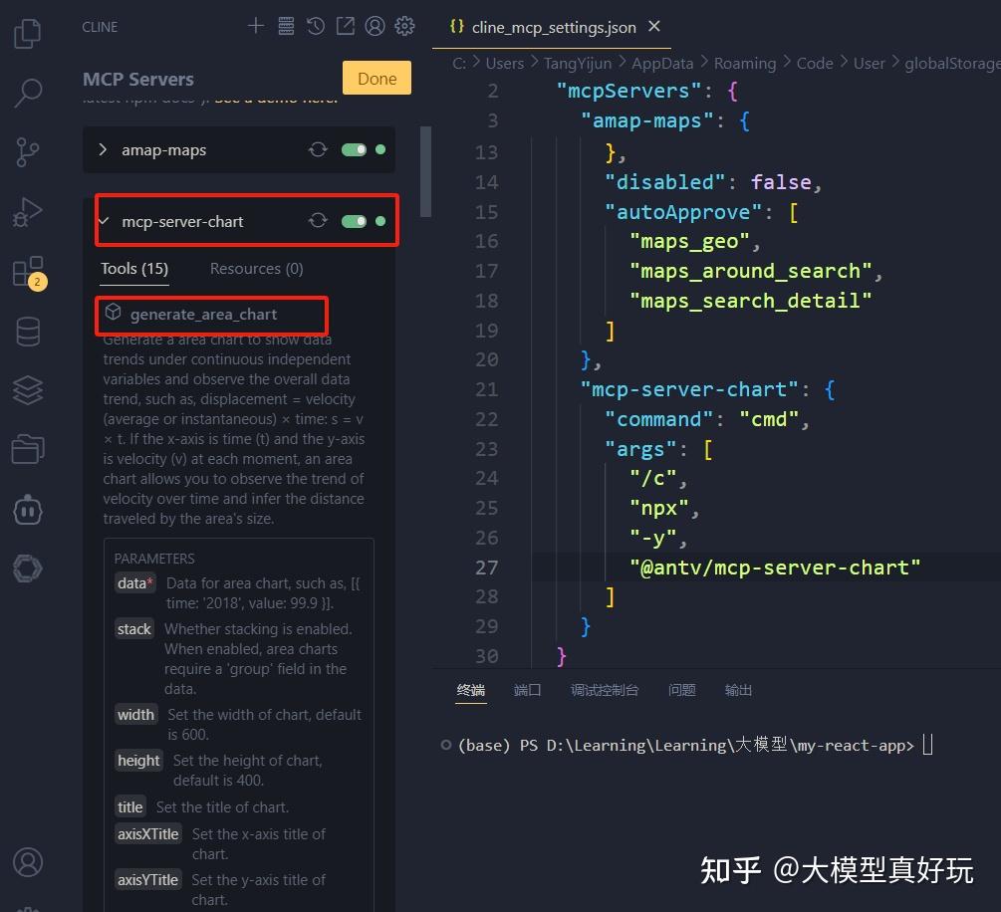Select the Search icon in activity bar
Viewport: 1001px width, 912px height.
click(x=27, y=92)
